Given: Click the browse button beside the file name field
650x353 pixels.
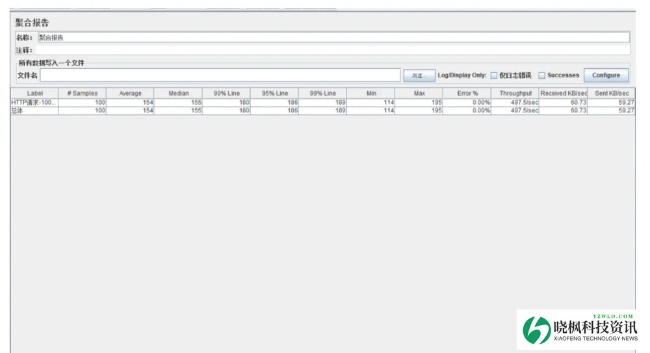Looking at the screenshot, I should [419, 76].
